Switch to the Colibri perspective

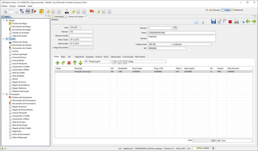point(226,10)
